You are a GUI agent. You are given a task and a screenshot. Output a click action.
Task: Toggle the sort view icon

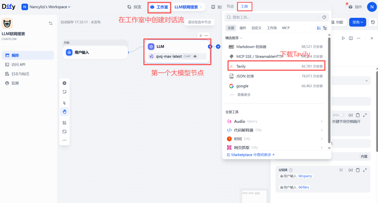[319, 28]
